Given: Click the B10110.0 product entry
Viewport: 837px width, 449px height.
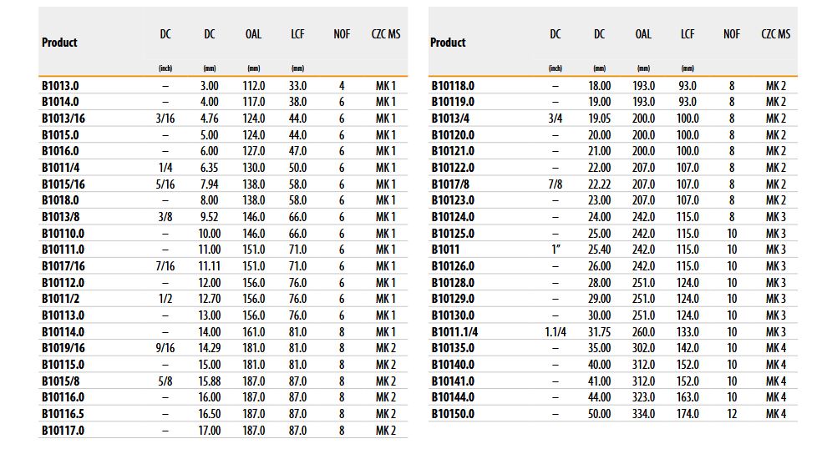Looking at the screenshot, I should click(63, 233).
